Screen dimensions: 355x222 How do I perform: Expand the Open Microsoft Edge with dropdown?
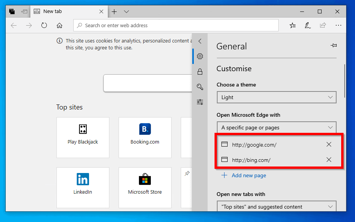tap(276, 127)
